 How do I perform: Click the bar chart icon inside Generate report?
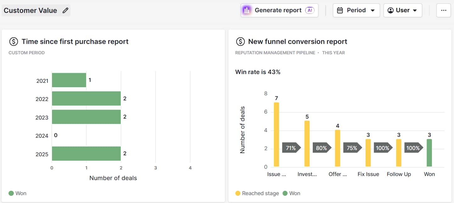(247, 10)
